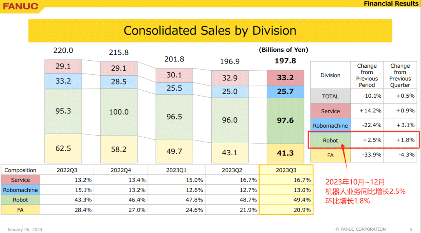Click the 95.3 Robot bar segment
This screenshot has height=233, width=421.
coord(63,111)
